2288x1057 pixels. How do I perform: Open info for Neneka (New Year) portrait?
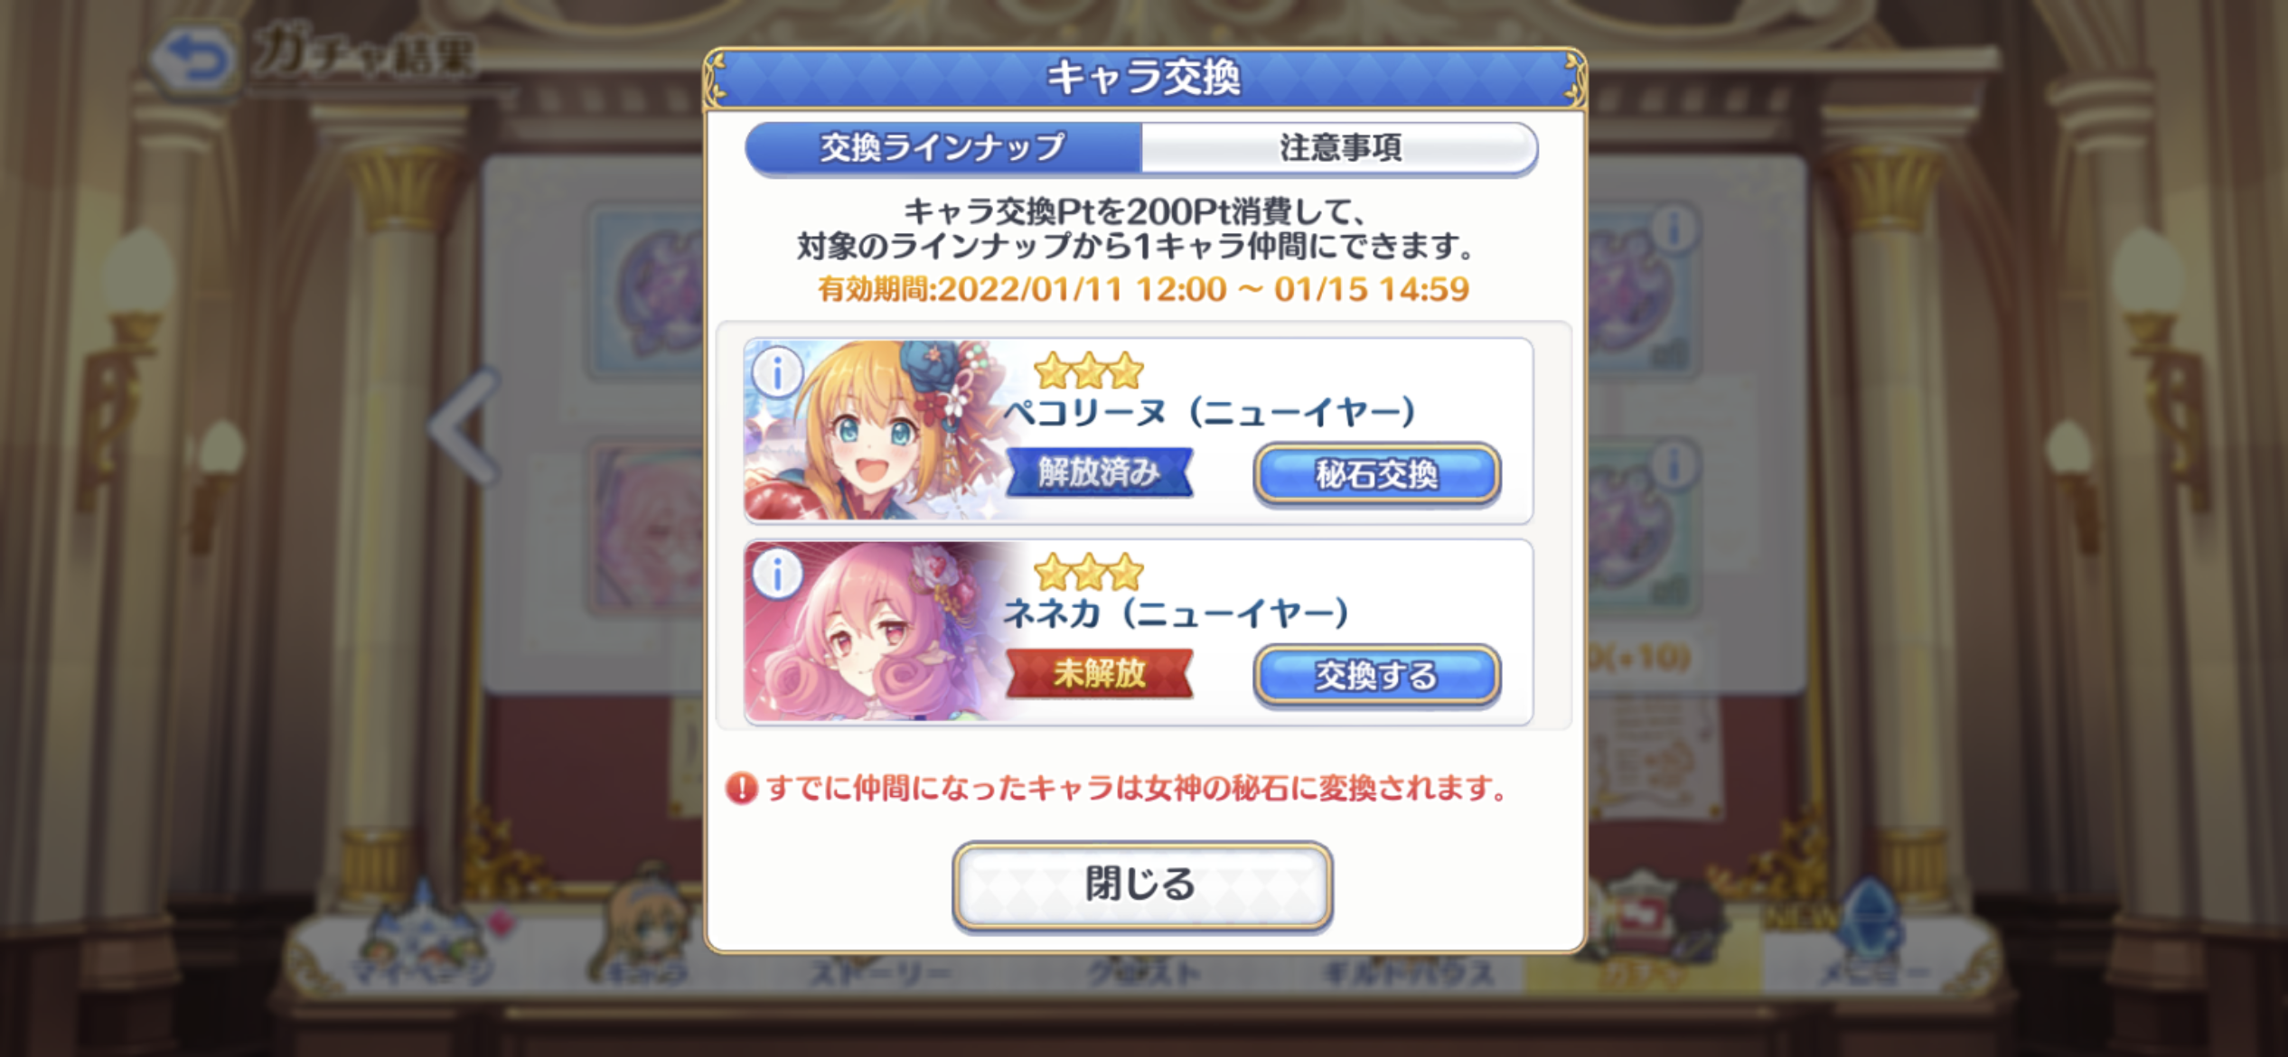click(777, 573)
